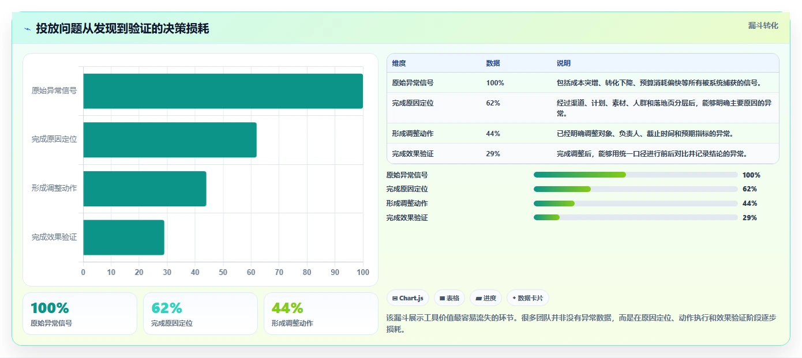Viewport: 802px width, 358px height.
Task: Click the 完成原因定位 label in the progress list
Action: (x=407, y=189)
